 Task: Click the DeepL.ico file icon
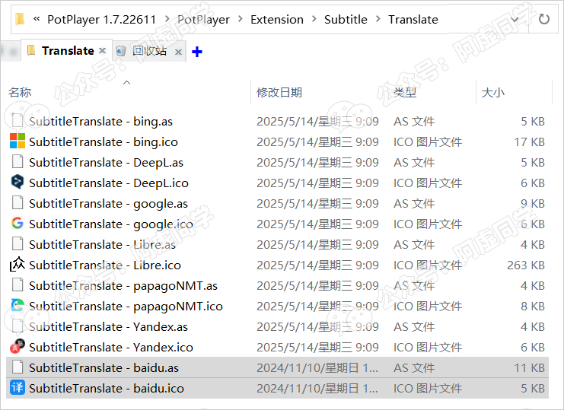tap(17, 183)
